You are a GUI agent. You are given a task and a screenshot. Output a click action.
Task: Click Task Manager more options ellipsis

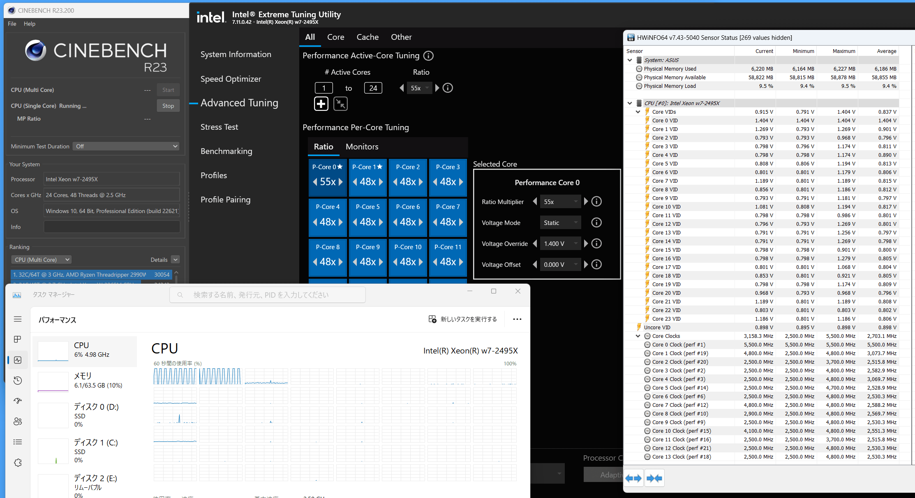(517, 319)
